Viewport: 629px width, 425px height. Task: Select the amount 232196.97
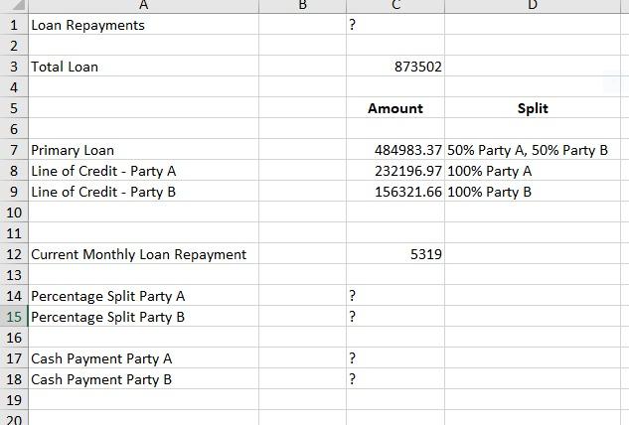point(408,171)
